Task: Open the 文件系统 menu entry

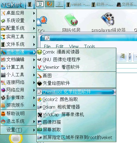Action: pos(18,44)
